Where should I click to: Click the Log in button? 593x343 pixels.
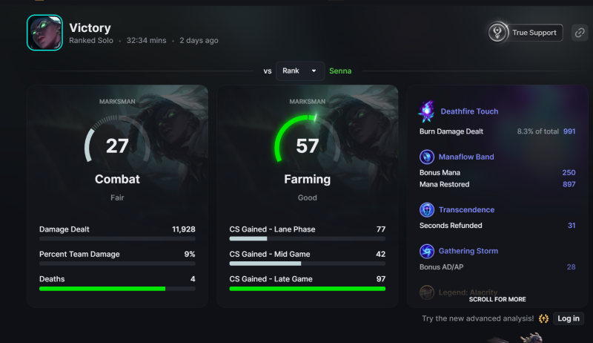tap(569, 318)
